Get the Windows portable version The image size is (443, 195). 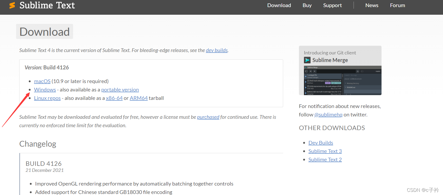120,90
